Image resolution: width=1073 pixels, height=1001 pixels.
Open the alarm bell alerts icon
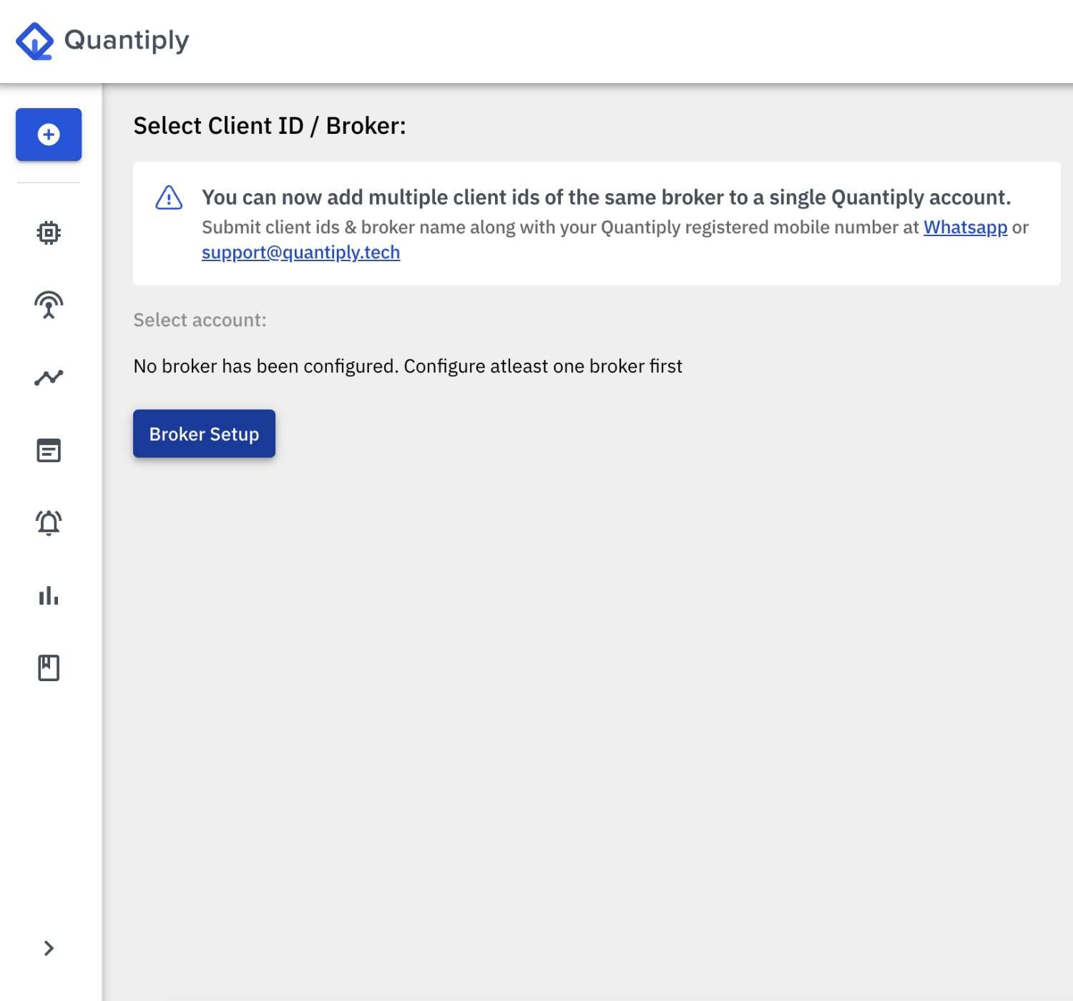(x=49, y=523)
